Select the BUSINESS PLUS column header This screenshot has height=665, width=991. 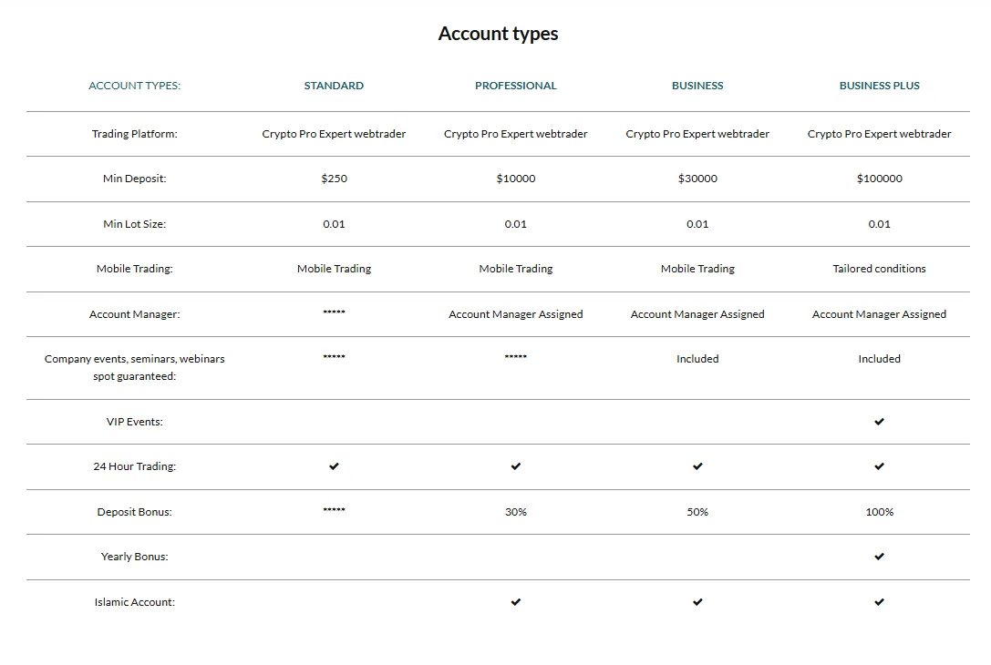pos(879,86)
